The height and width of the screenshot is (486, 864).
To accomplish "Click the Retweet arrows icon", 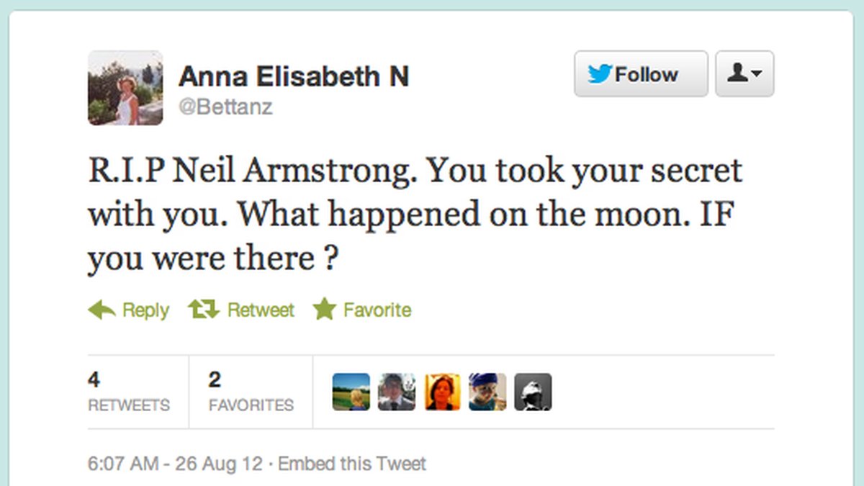I will pos(203,310).
